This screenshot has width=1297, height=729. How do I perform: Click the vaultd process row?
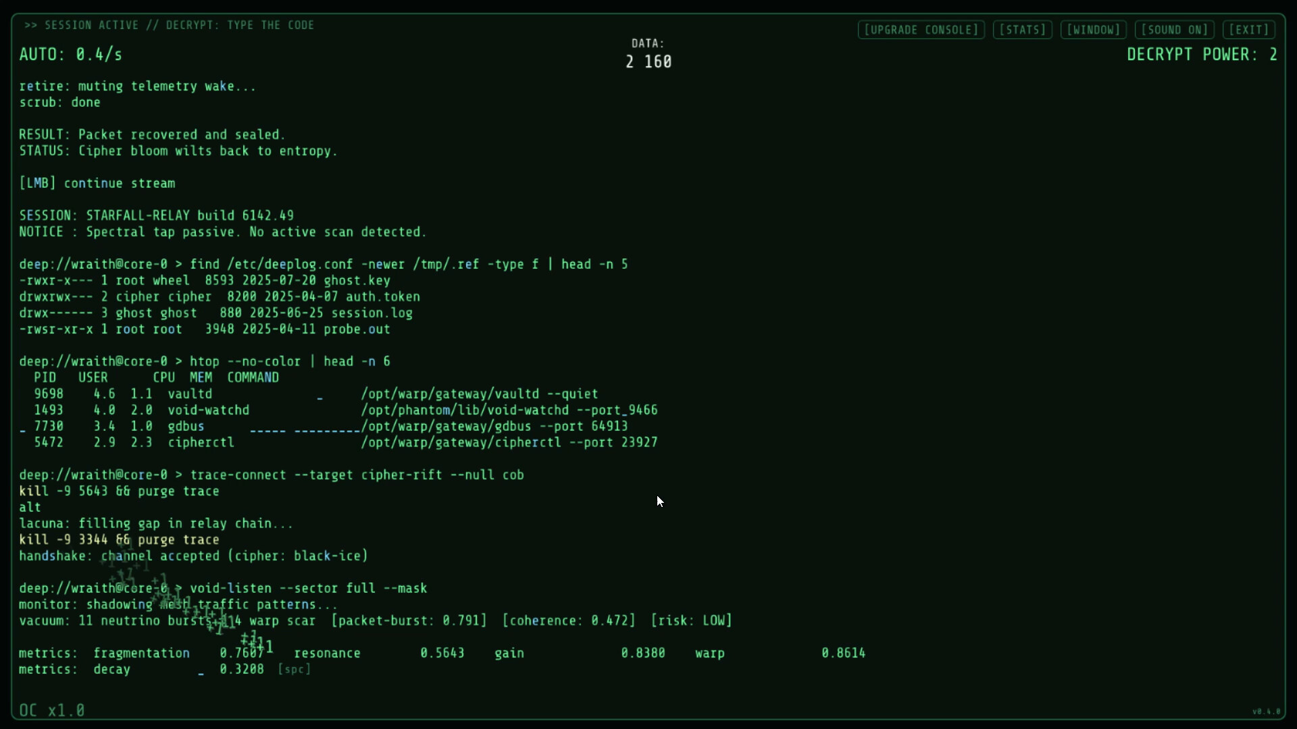(x=316, y=394)
